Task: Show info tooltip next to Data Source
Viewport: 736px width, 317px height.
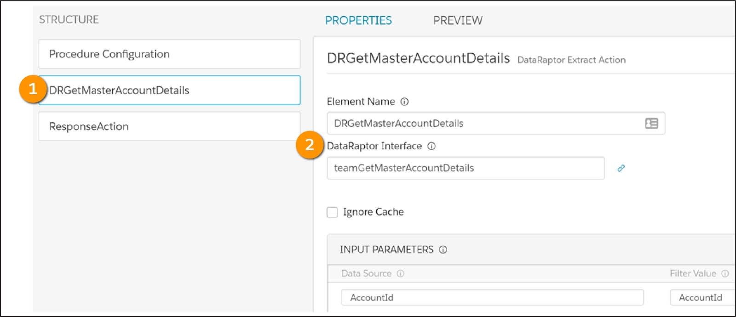Action: pos(401,273)
